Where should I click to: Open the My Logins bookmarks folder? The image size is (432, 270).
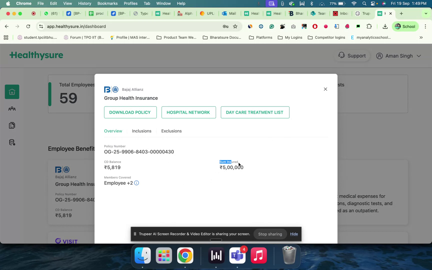290,37
